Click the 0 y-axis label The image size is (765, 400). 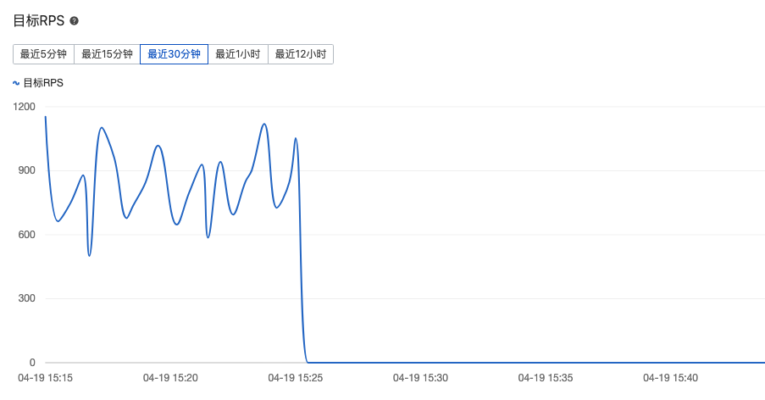(x=32, y=363)
